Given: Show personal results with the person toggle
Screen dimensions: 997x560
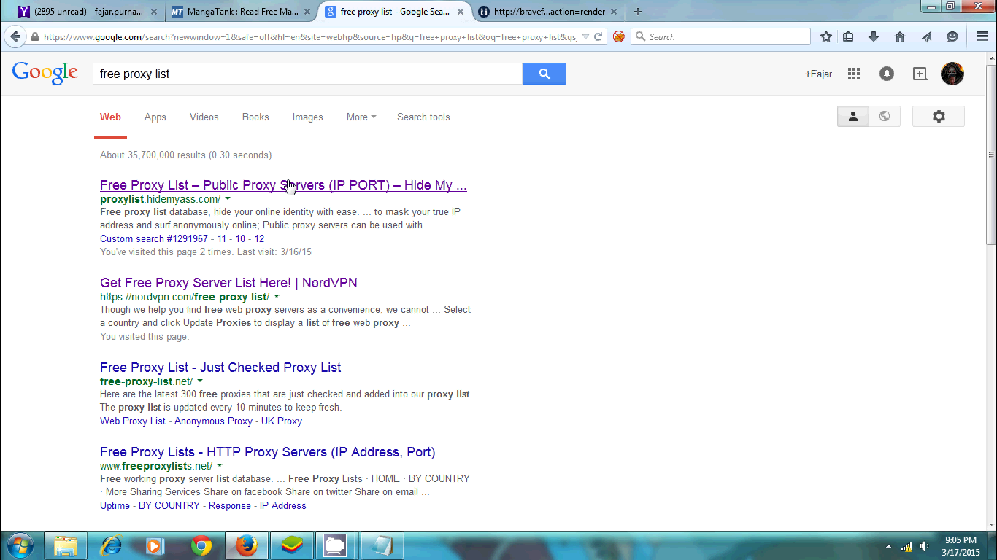Looking at the screenshot, I should coord(853,117).
